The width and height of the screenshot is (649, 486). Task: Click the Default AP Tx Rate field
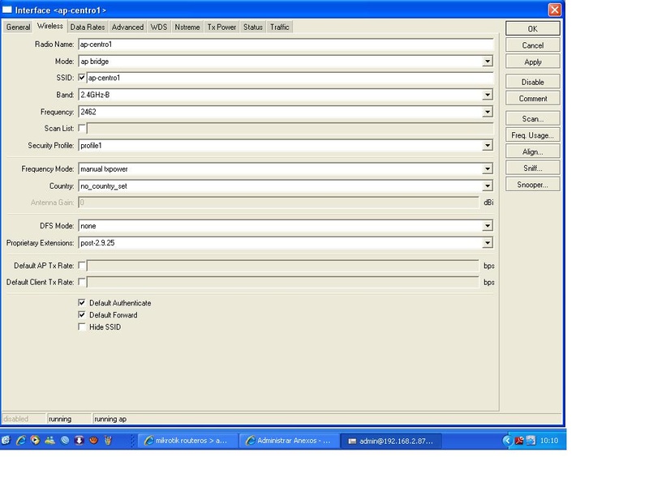click(x=282, y=266)
